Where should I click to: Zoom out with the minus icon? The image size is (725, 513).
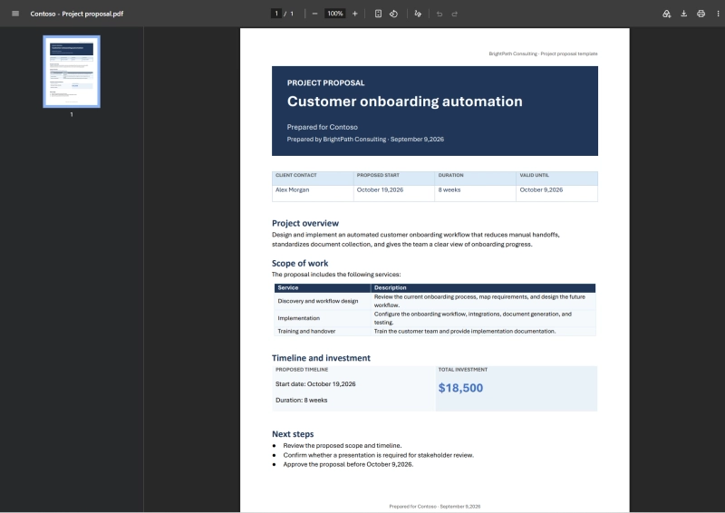[314, 14]
